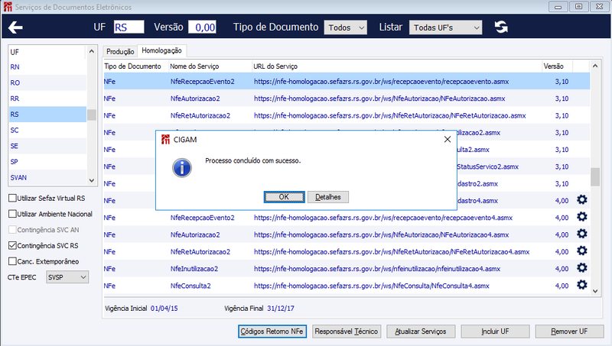Click the services table scroll up arrow

click(x=595, y=66)
